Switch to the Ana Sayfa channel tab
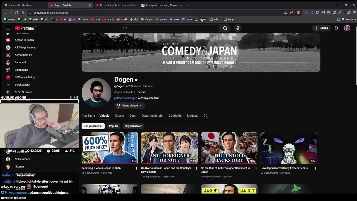This screenshot has height=201, width=357. click(x=88, y=116)
